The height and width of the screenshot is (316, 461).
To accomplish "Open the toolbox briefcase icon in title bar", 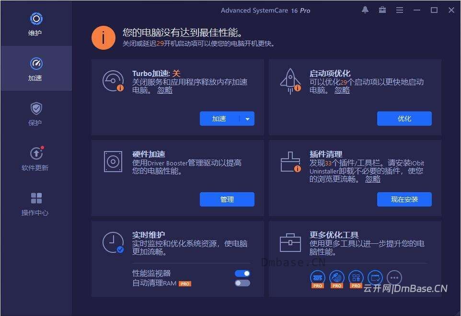I will click(382, 10).
